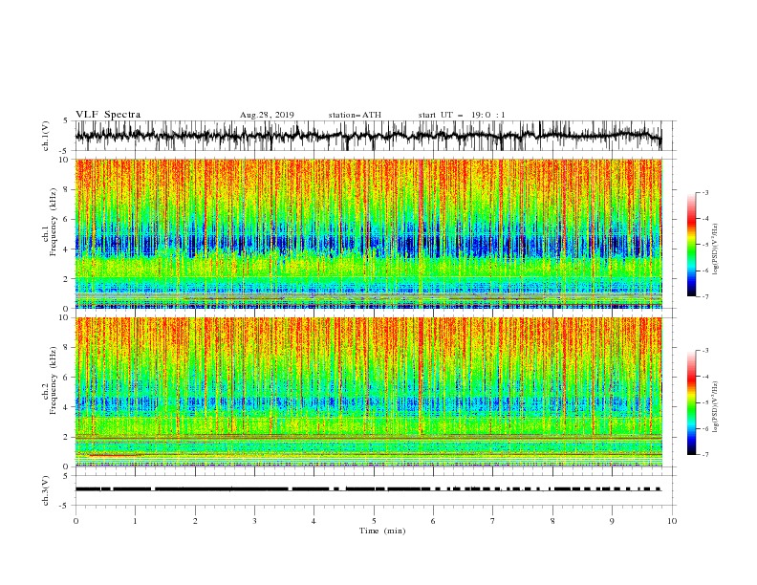Click the ch.1 frequency spectrogram panel
This screenshot has width=757, height=585.
pos(369,233)
